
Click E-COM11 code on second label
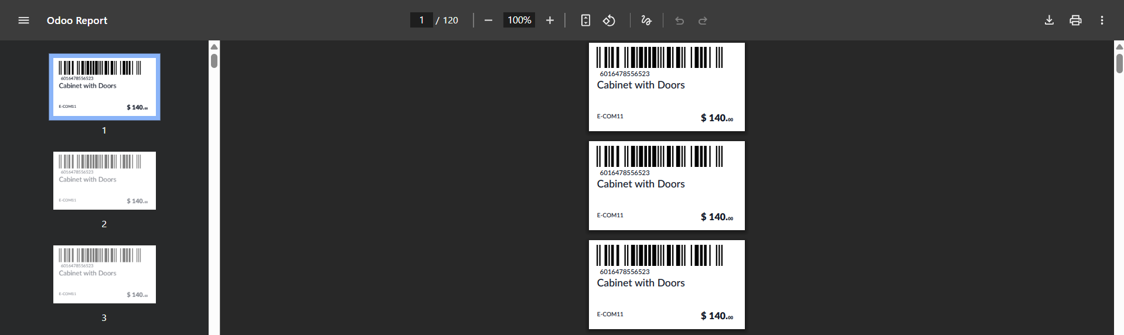610,216
